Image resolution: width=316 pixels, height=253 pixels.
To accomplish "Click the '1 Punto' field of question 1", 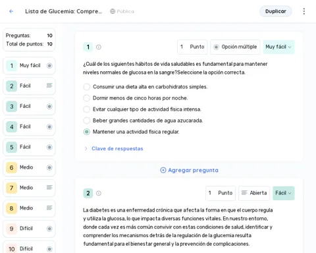I will [x=192, y=47].
